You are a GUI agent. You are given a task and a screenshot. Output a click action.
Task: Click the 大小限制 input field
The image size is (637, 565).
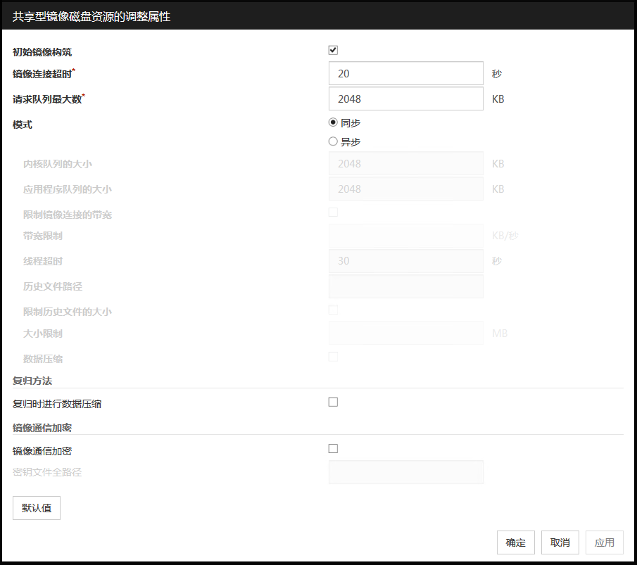pyautogui.click(x=405, y=333)
